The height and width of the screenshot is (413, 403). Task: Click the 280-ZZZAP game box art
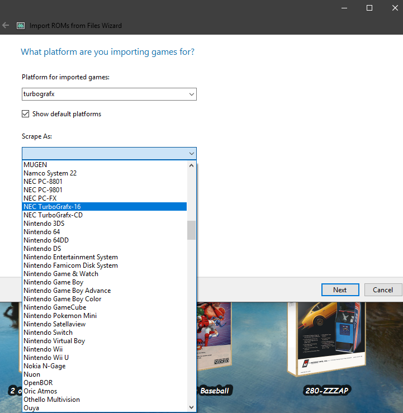click(x=326, y=339)
